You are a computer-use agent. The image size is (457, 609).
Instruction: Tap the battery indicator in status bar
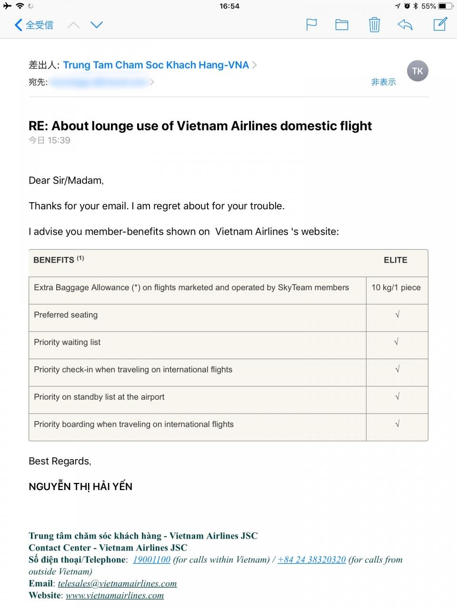(x=446, y=6)
